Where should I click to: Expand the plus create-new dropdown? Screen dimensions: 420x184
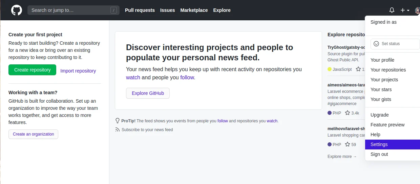point(405,10)
